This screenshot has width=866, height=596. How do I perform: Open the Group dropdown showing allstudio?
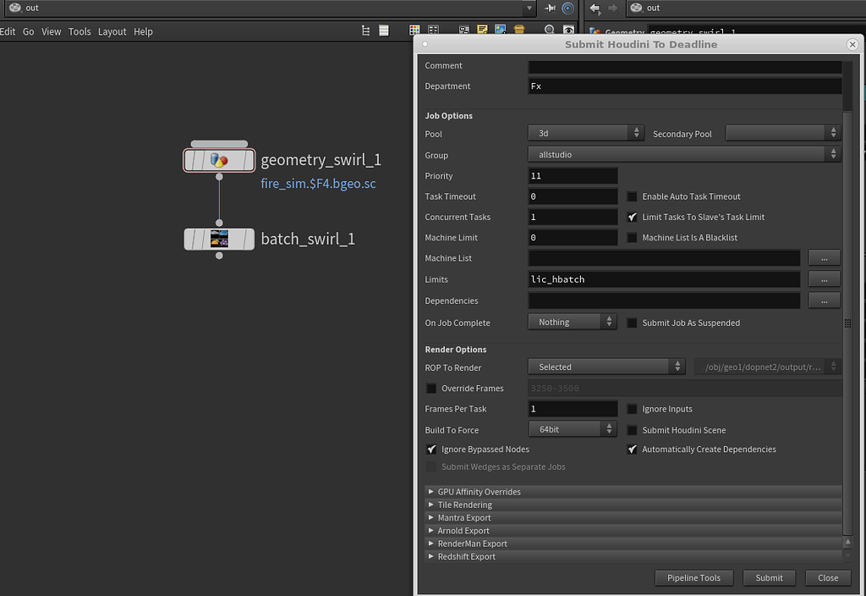click(x=684, y=154)
